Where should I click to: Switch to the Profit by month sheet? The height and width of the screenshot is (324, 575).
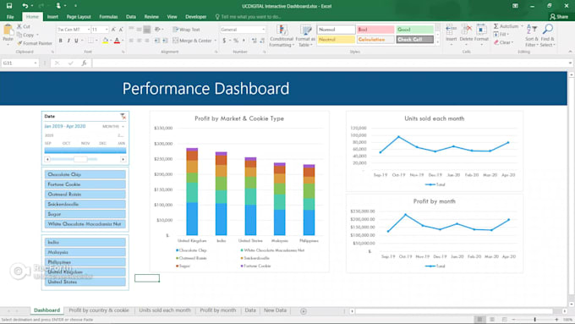(x=218, y=310)
